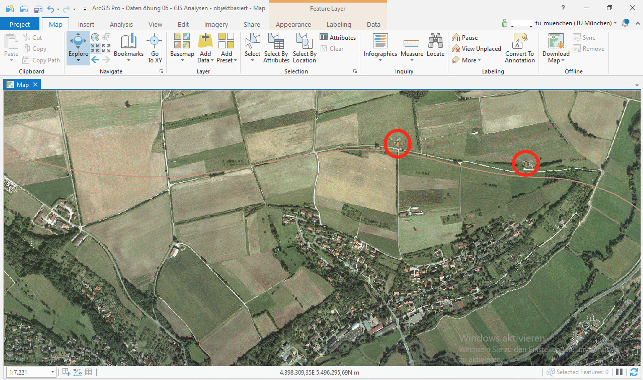Click the Sync offline button
The width and height of the screenshot is (643, 380).
[x=584, y=38]
